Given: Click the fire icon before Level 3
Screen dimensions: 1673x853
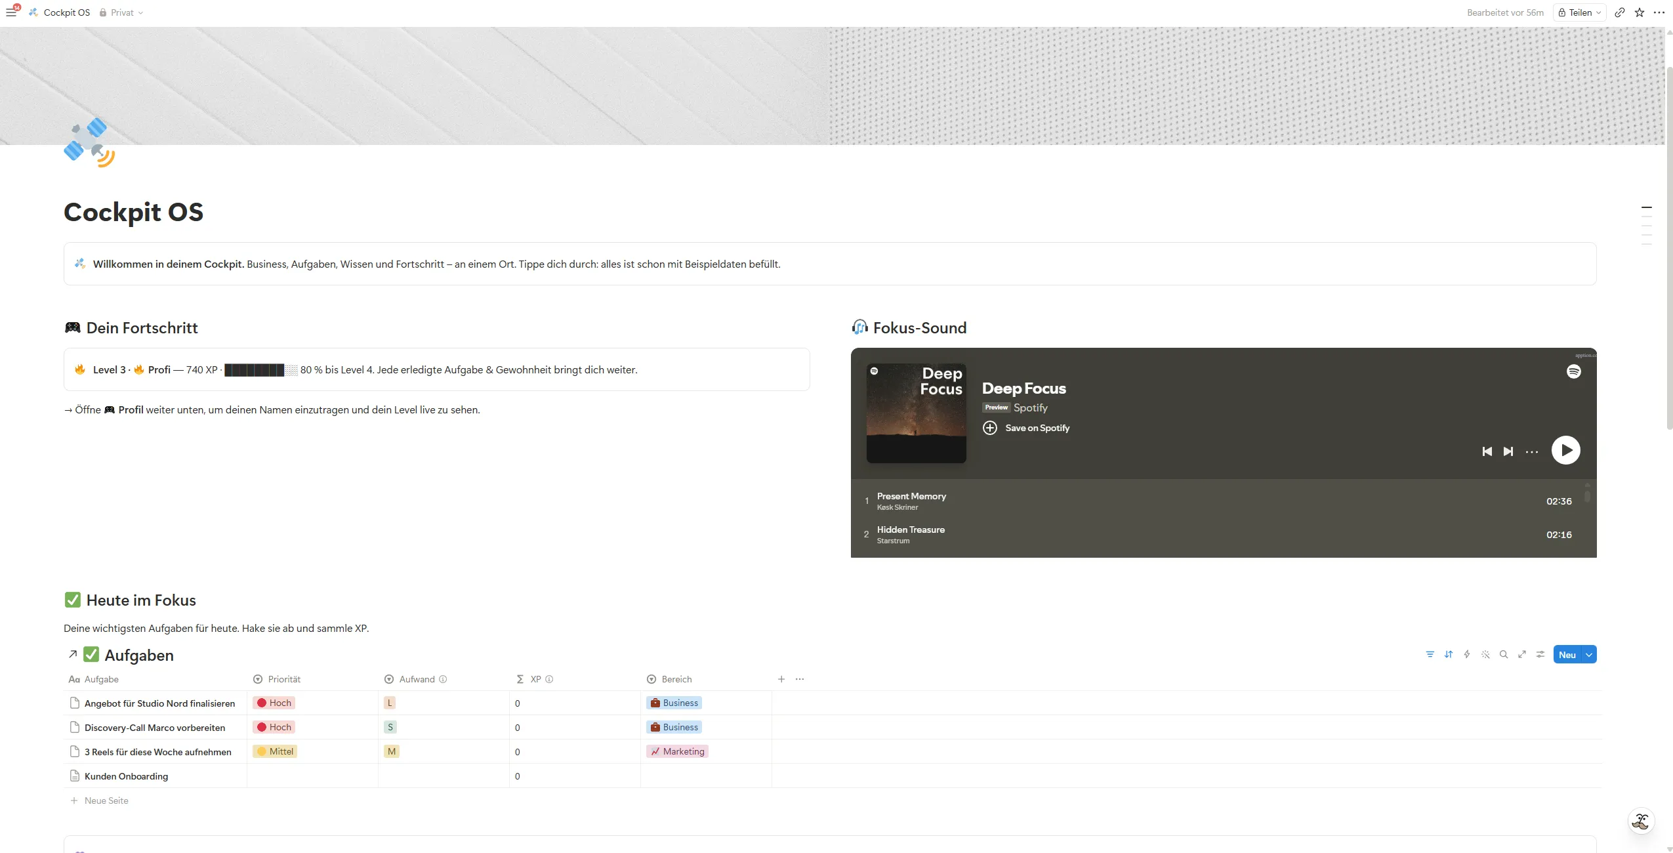Looking at the screenshot, I should click(80, 369).
